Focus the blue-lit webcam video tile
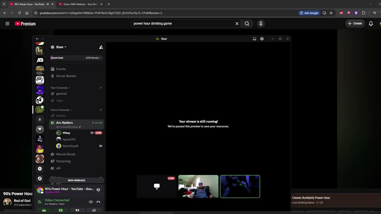This screenshot has height=214, width=381. (x=240, y=186)
